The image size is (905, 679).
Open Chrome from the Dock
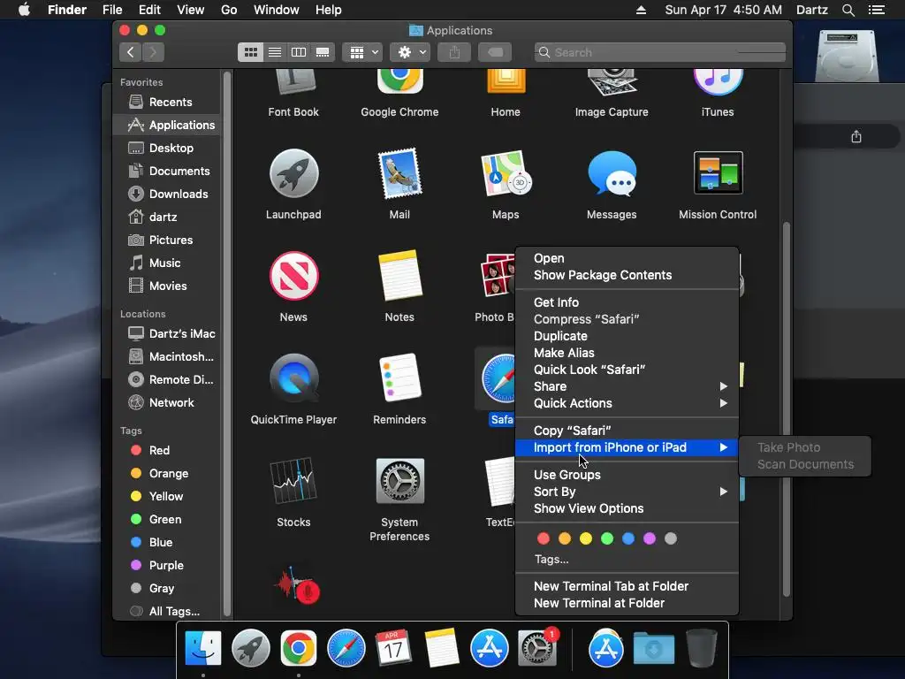tap(299, 648)
